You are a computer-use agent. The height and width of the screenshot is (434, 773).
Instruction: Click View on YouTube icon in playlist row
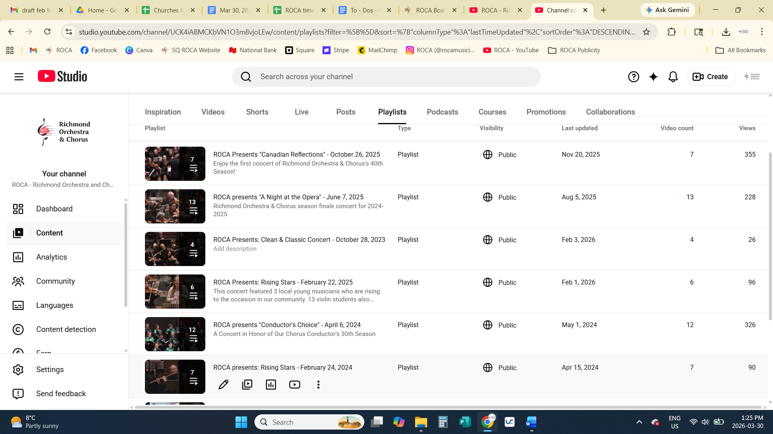(x=295, y=385)
